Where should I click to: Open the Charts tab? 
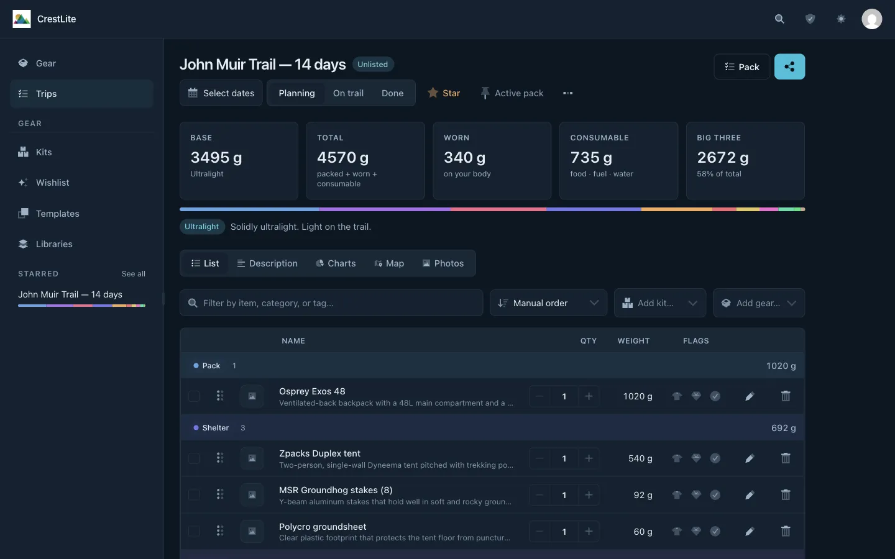(x=336, y=263)
